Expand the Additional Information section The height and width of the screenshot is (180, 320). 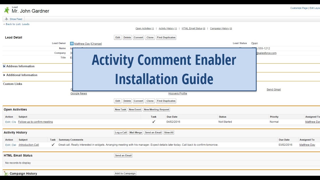4,75
